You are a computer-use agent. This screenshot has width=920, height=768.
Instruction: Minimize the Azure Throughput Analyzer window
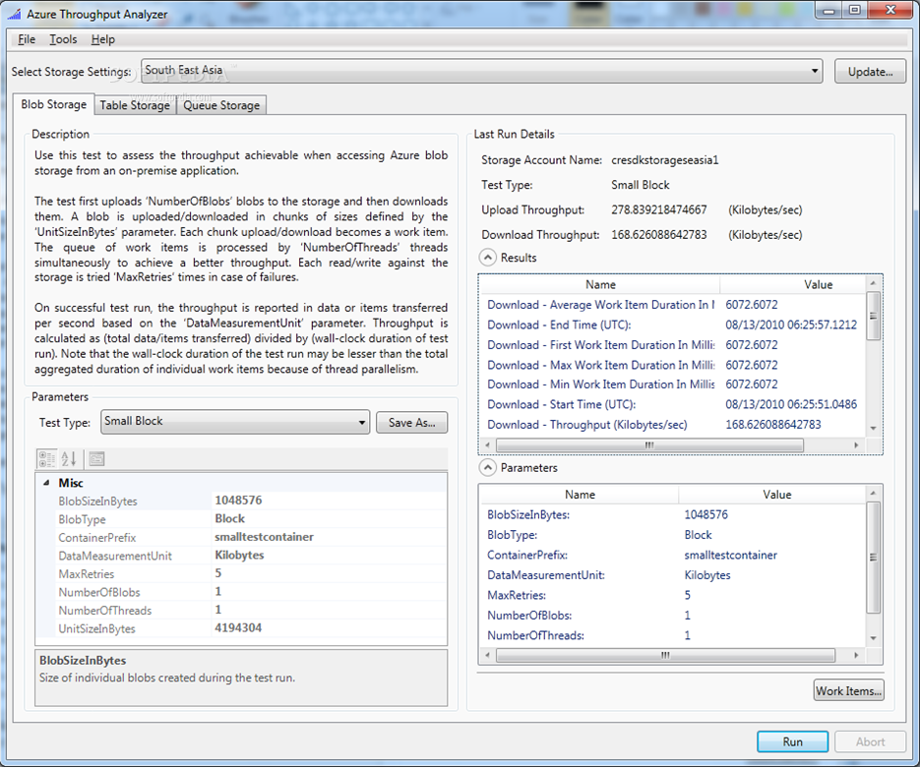[x=829, y=10]
